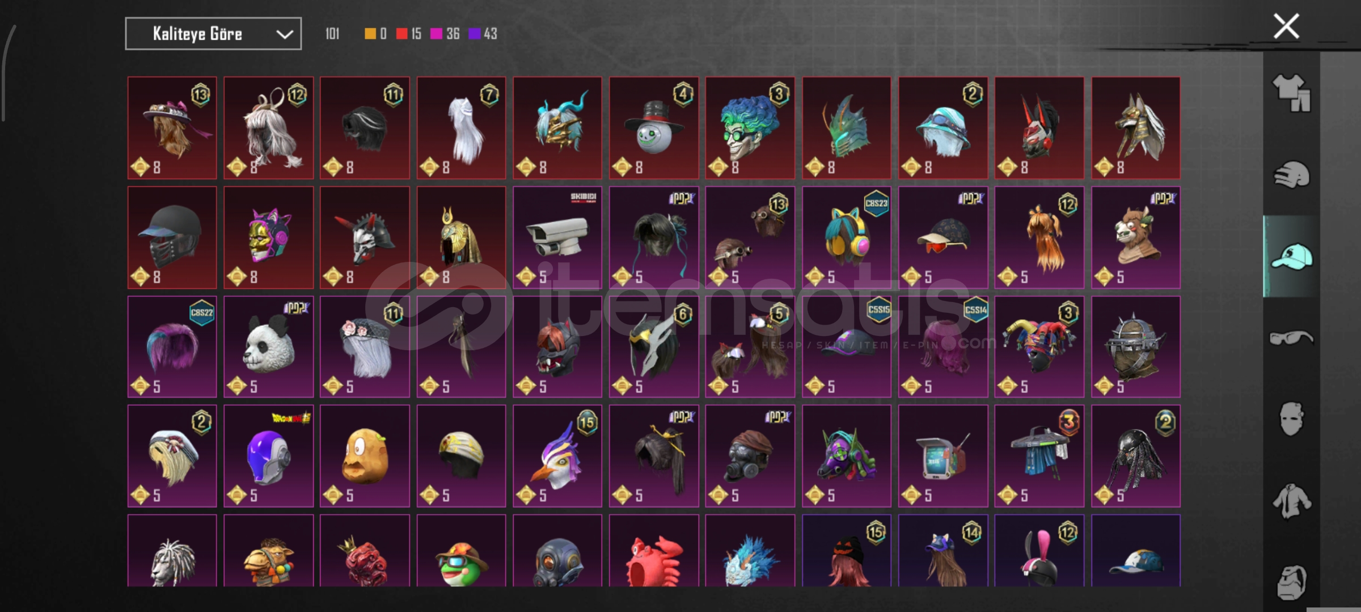Select the potato head mask item
1361x612 pixels.
[x=365, y=456]
